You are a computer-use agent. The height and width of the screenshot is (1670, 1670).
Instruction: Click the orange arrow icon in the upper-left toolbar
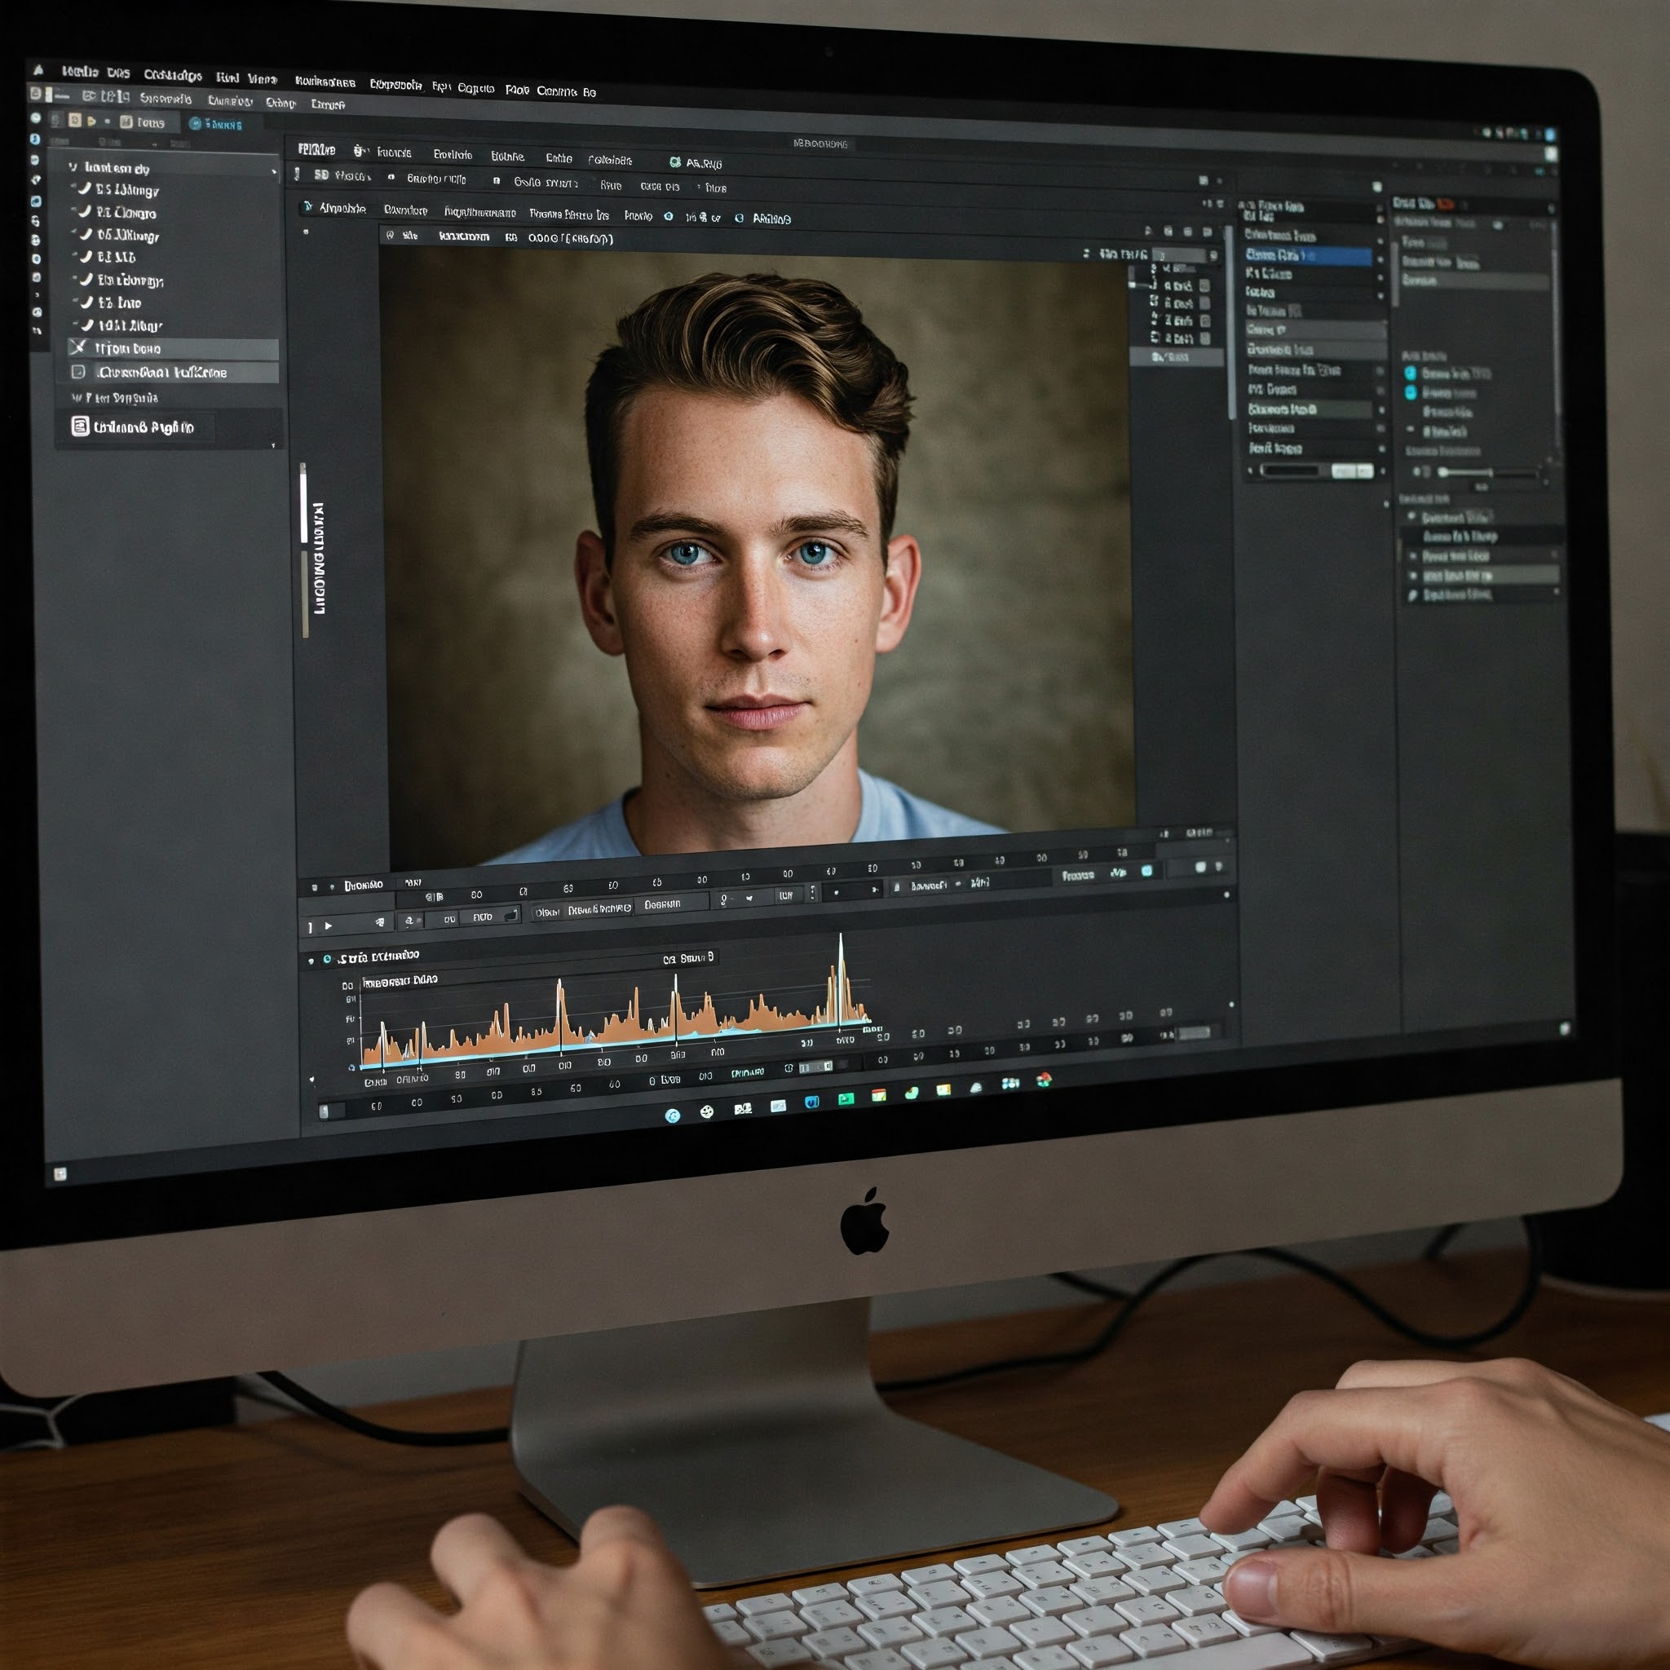tap(91, 121)
